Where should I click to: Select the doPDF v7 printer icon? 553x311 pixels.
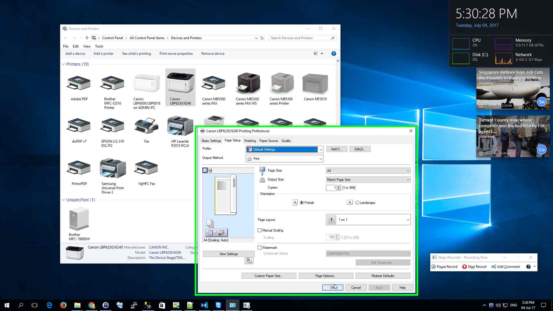79,126
